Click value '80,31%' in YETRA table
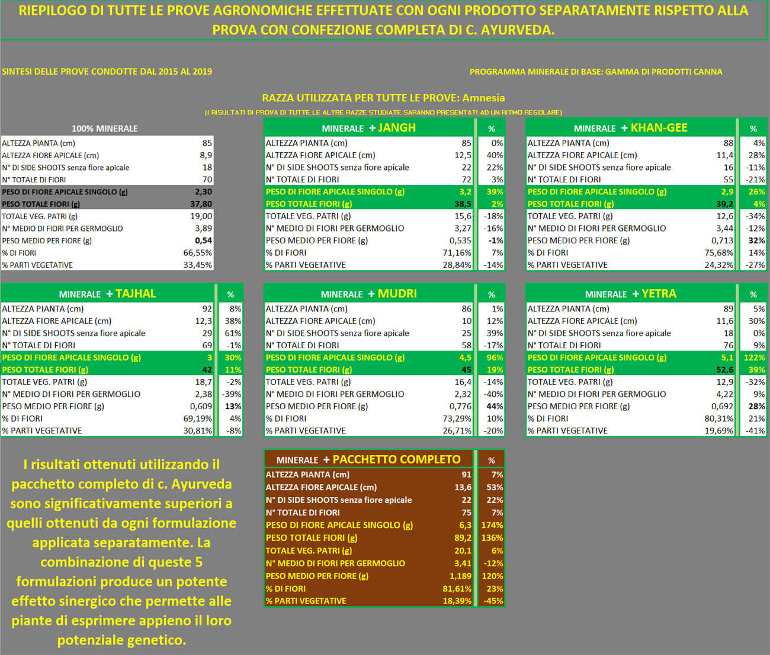Screen dimensions: 770x655 coord(719,419)
